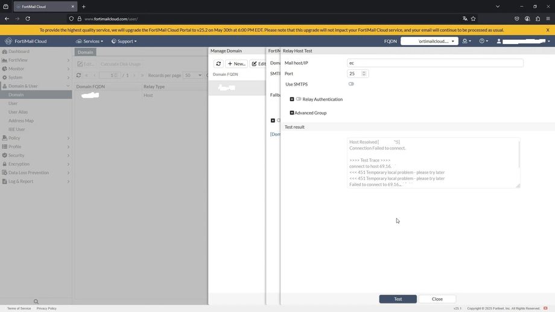
Task: Toggle the Relay Authentication switch
Action: [x=299, y=99]
